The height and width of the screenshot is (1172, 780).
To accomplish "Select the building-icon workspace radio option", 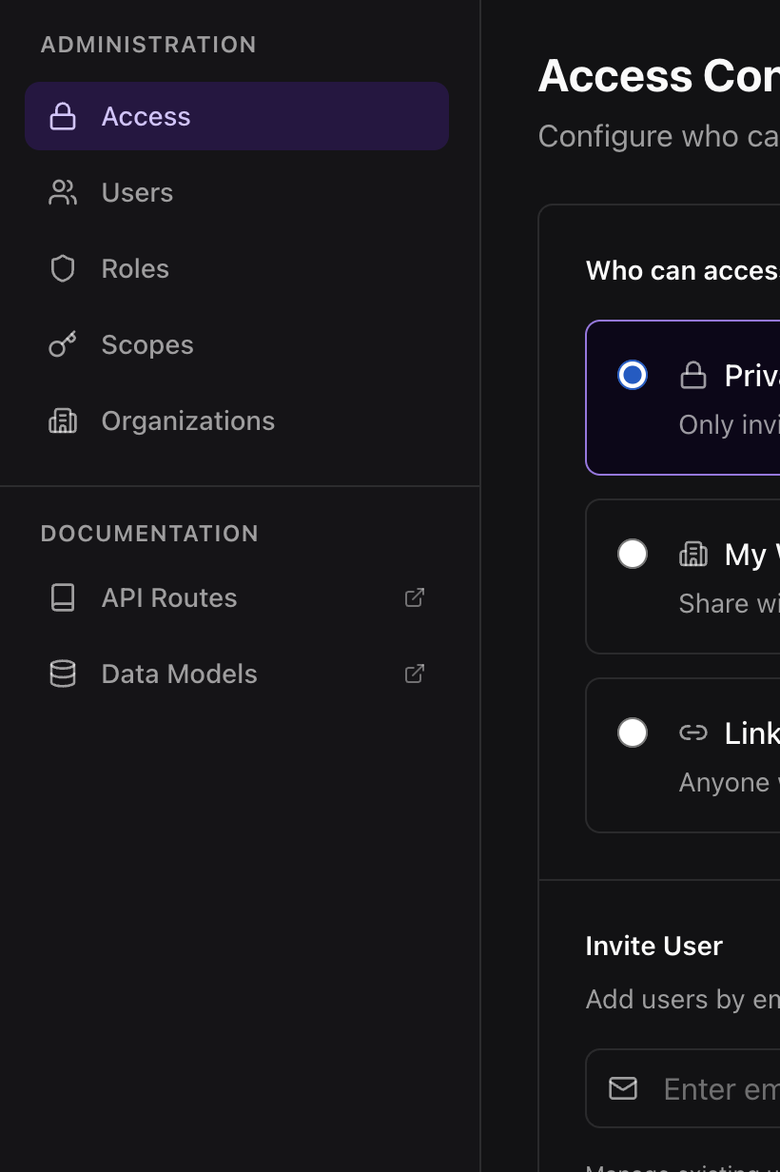I will coord(633,554).
